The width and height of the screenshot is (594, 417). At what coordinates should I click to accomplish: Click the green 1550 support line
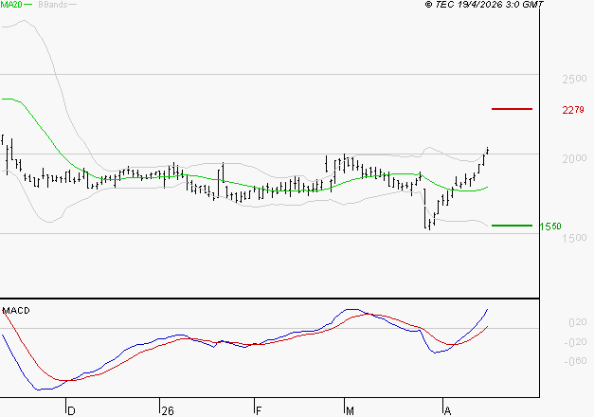coord(512,226)
